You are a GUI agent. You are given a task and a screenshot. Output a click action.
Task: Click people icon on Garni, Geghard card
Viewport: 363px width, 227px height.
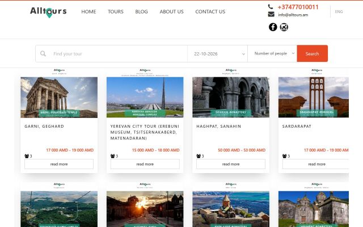pyautogui.click(x=27, y=156)
